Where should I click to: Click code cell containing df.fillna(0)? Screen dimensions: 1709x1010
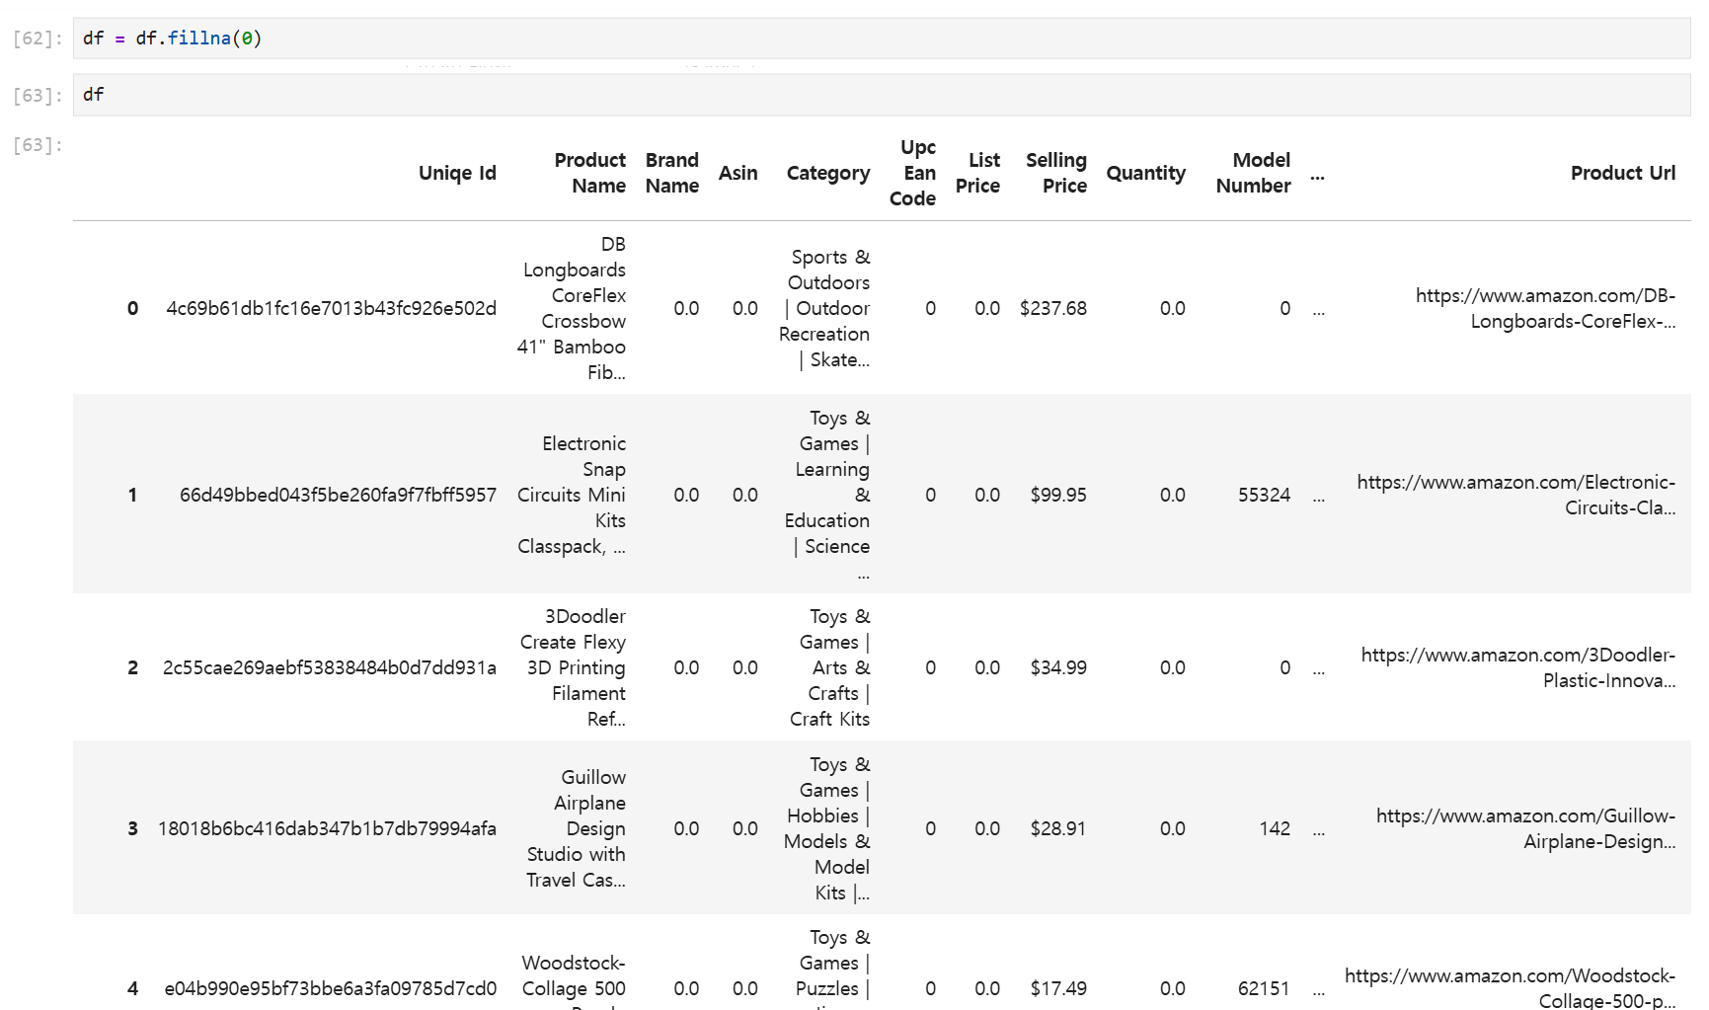tap(881, 39)
